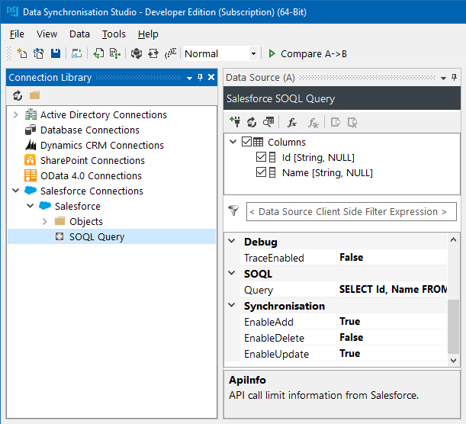Click the connect datasource plug icon
466x424 pixels.
[235, 122]
